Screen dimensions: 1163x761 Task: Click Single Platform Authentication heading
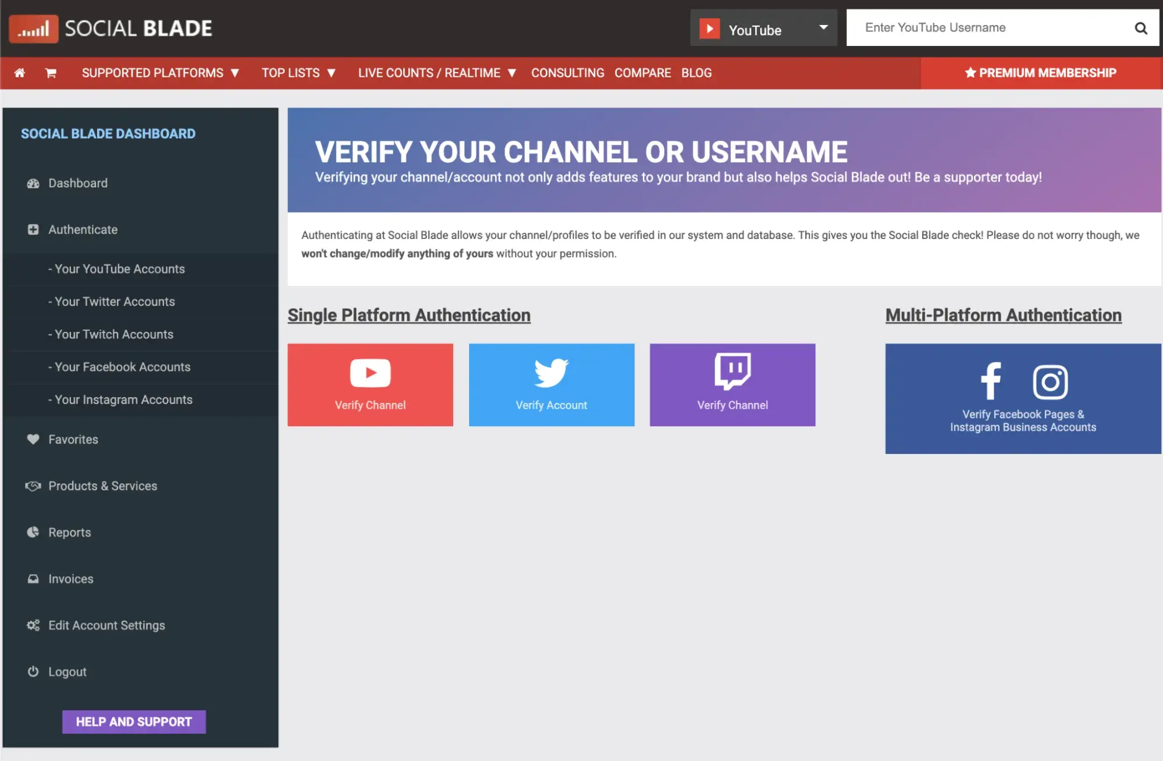[x=409, y=315]
